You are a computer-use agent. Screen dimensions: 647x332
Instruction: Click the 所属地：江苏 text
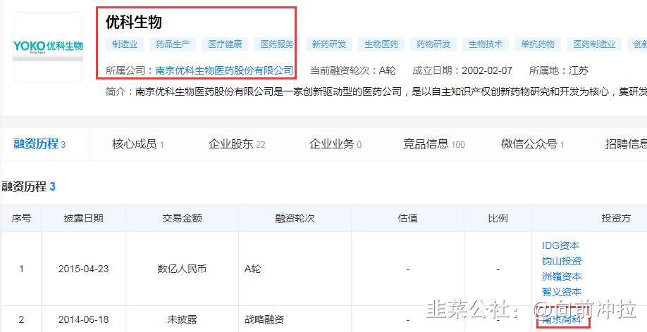(x=559, y=70)
